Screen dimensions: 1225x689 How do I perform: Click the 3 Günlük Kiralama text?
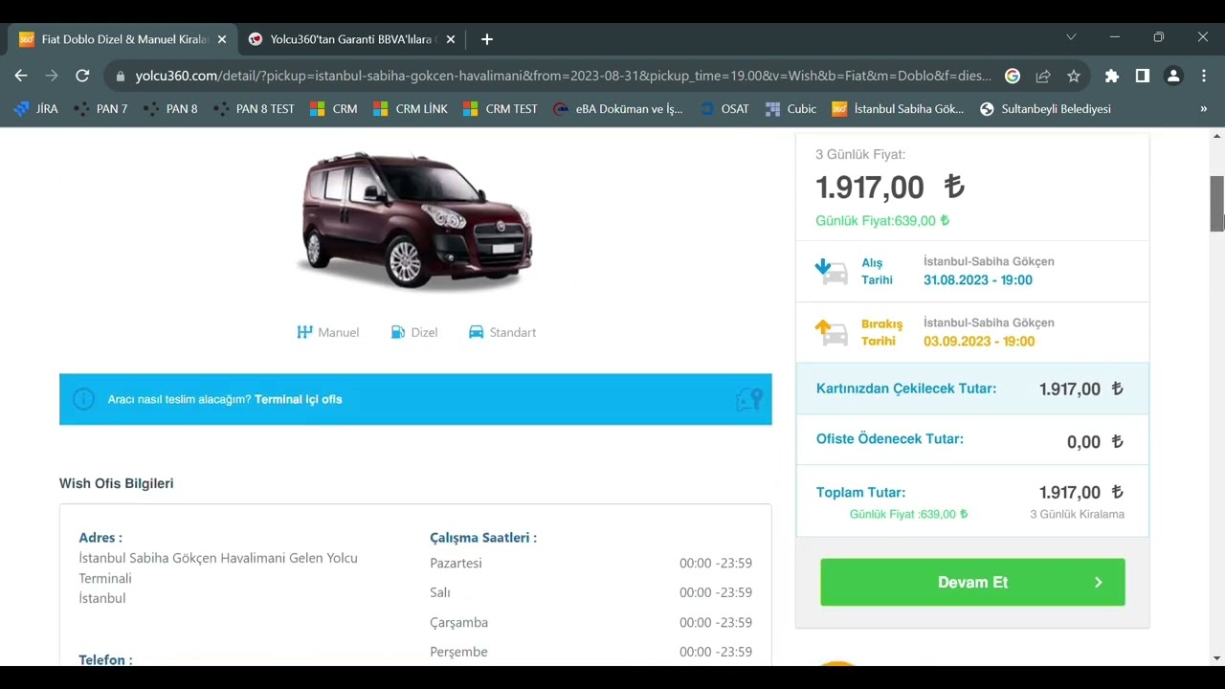pyautogui.click(x=1077, y=515)
